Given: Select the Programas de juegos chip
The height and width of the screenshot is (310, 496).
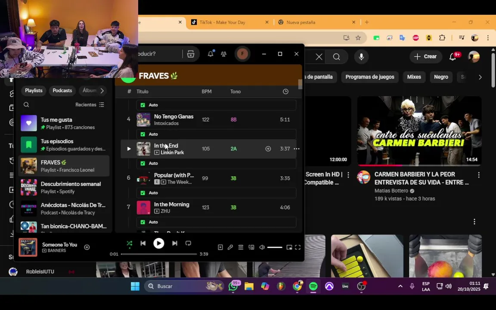Looking at the screenshot, I should [370, 77].
